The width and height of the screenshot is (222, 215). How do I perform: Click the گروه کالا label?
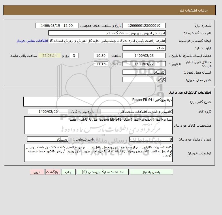coord(204,112)
